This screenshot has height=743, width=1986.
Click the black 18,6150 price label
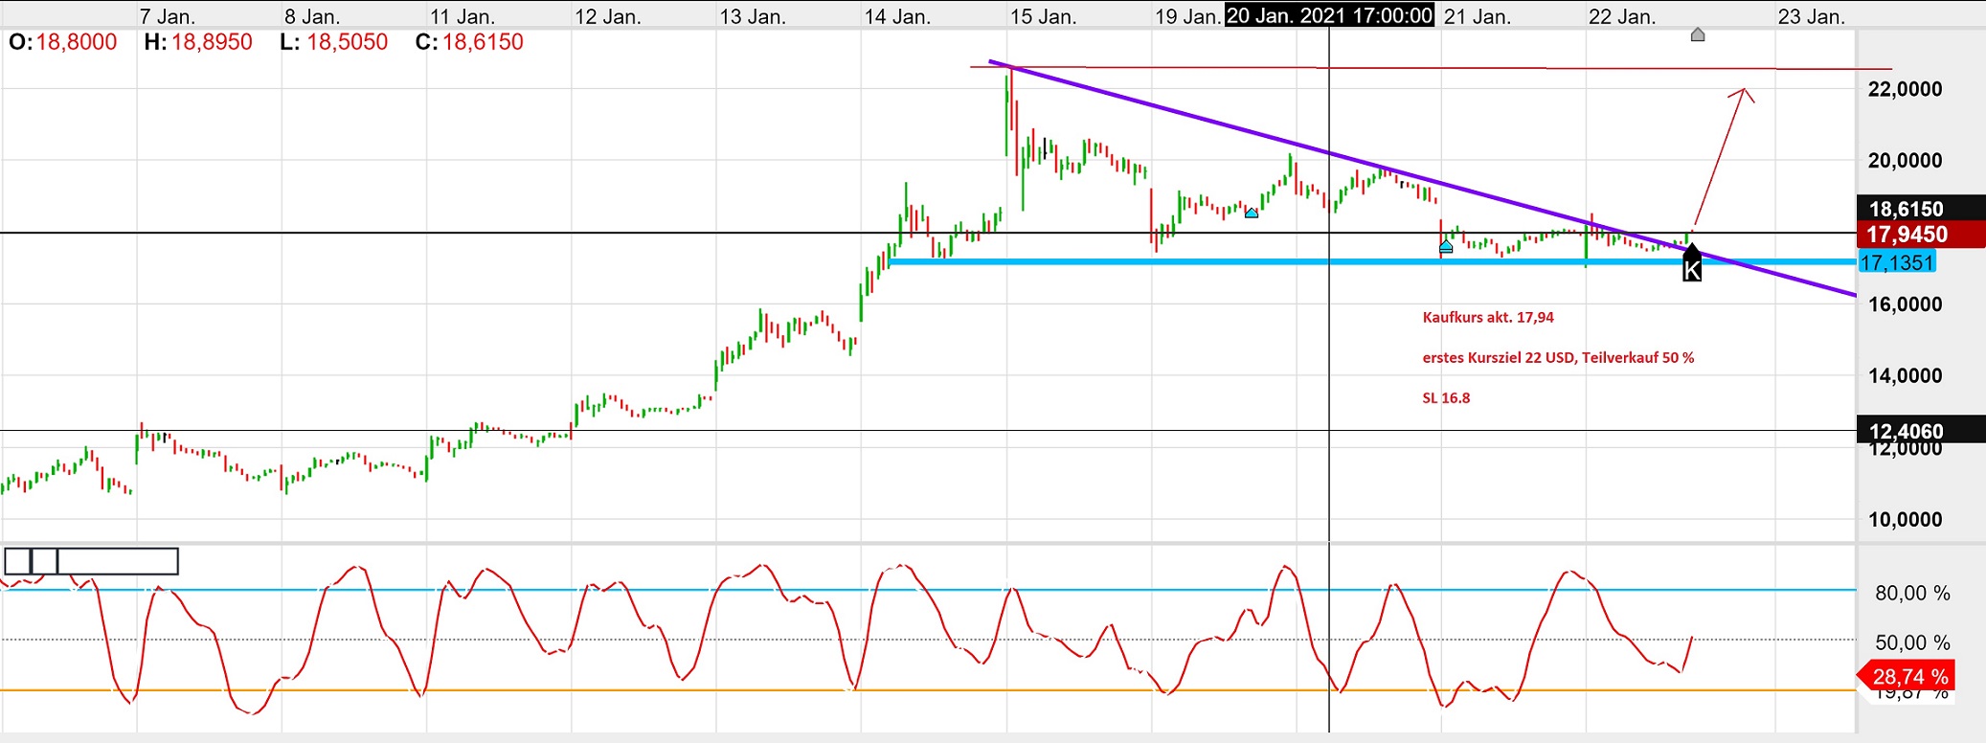point(1907,209)
